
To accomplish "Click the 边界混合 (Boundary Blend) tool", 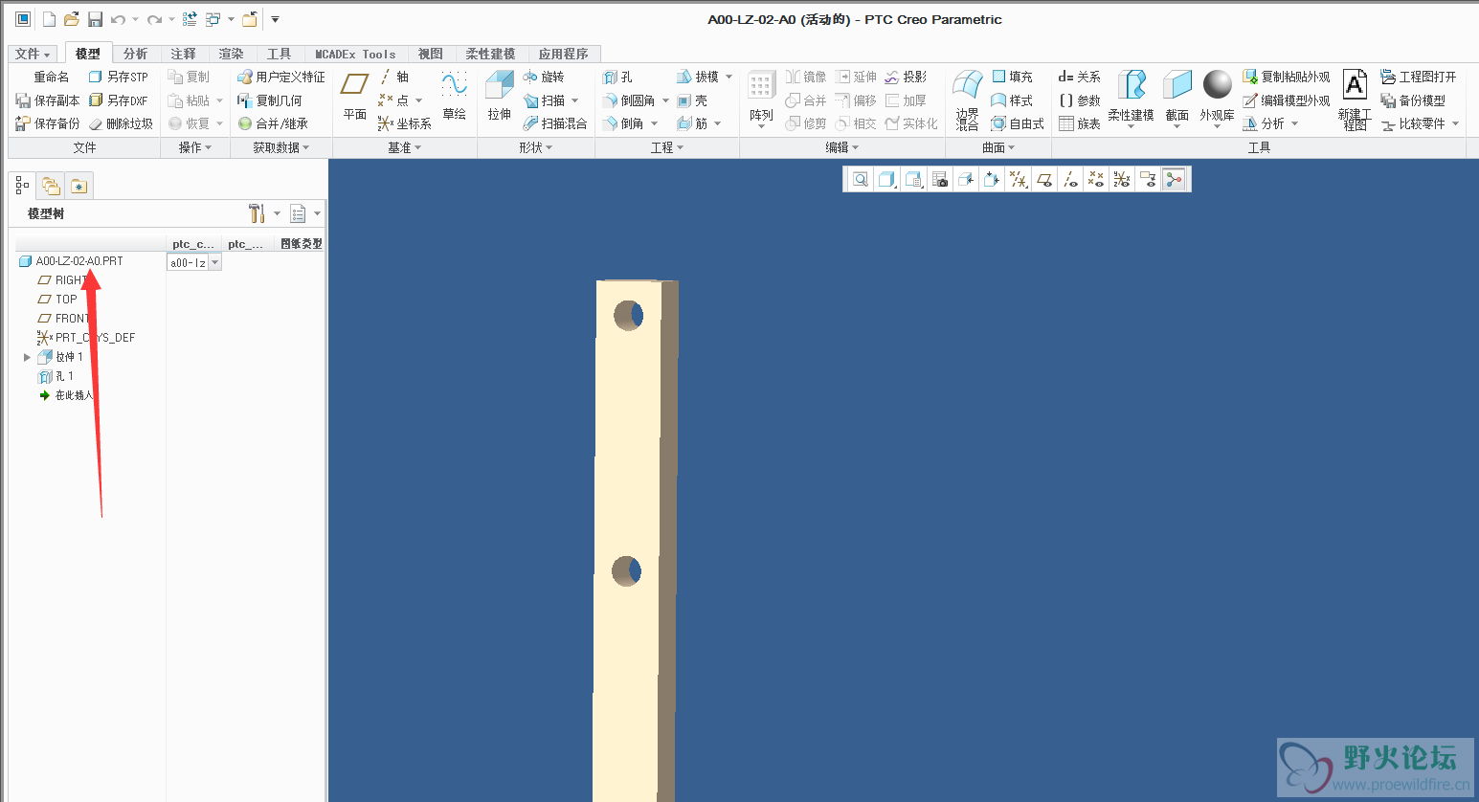I will (x=967, y=100).
